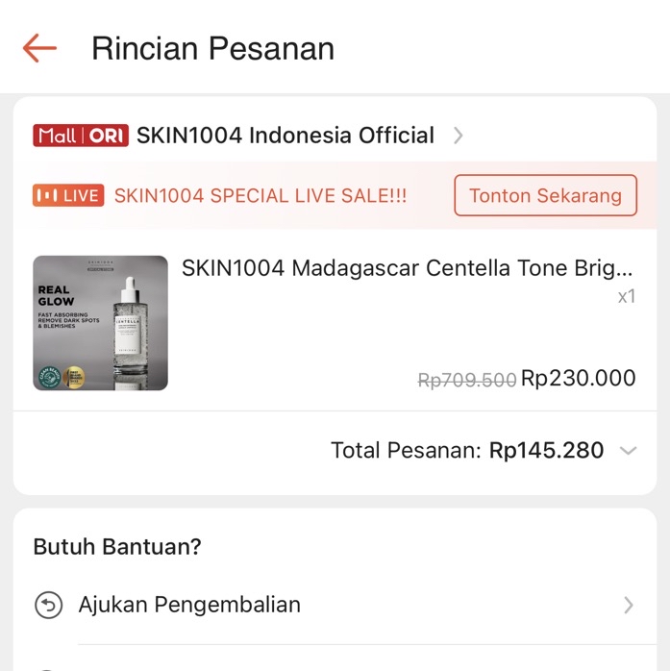The width and height of the screenshot is (670, 671).
Task: Select the Ajukan Pengembalian option
Action: 189,605
